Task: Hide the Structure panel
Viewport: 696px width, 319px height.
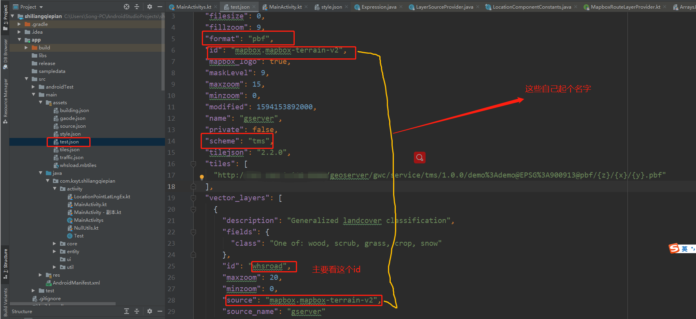Action: point(160,311)
